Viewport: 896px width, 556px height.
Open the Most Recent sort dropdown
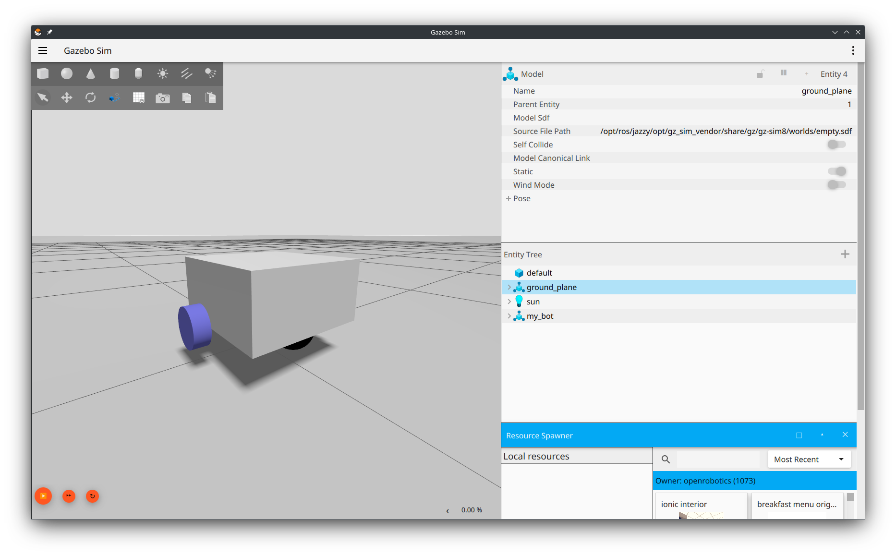click(x=809, y=459)
